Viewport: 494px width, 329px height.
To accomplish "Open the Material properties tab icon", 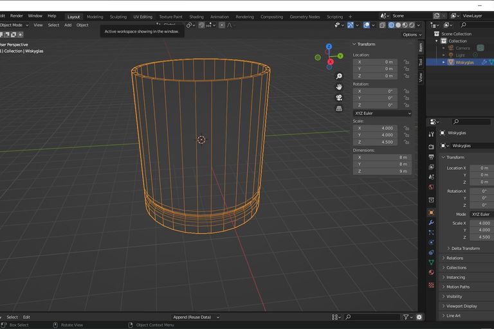I will pyautogui.click(x=432, y=272).
